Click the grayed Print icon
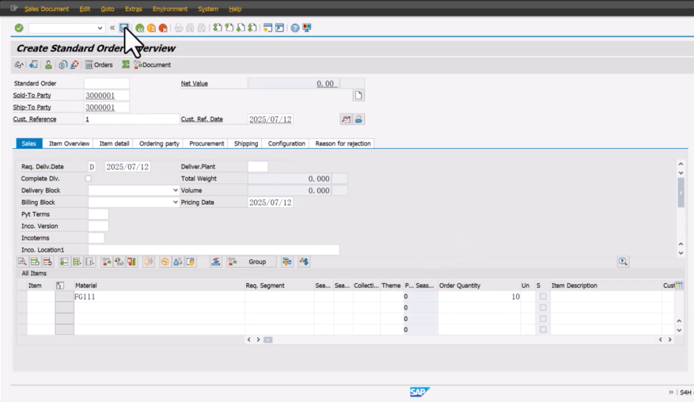Viewport: 694px width, 402px height. (x=179, y=28)
